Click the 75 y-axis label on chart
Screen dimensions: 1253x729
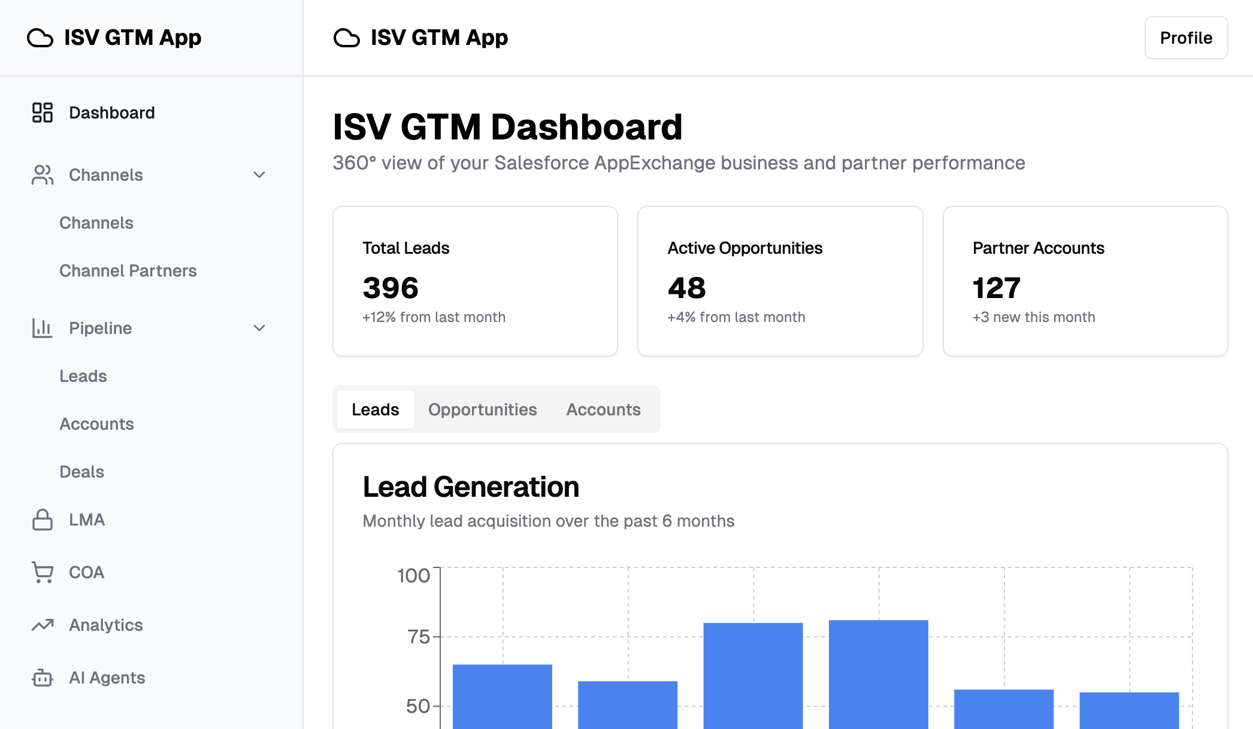tap(419, 637)
